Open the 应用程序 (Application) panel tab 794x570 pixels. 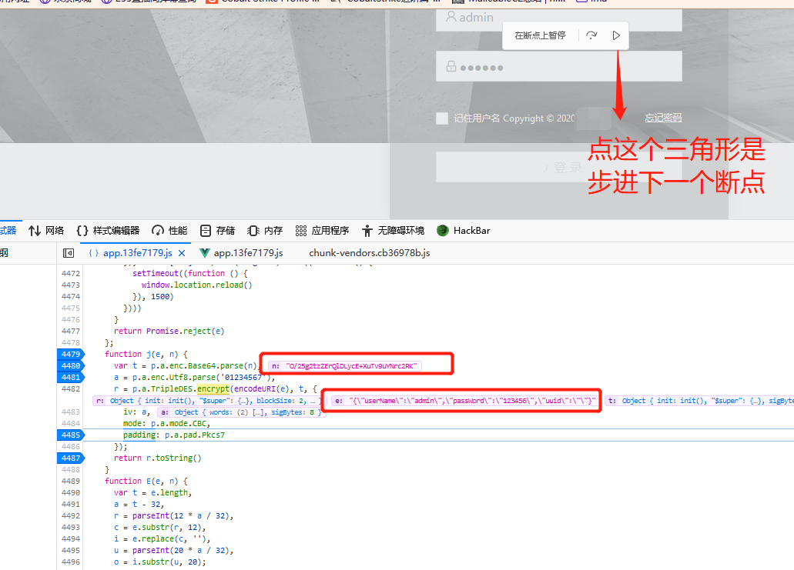322,231
